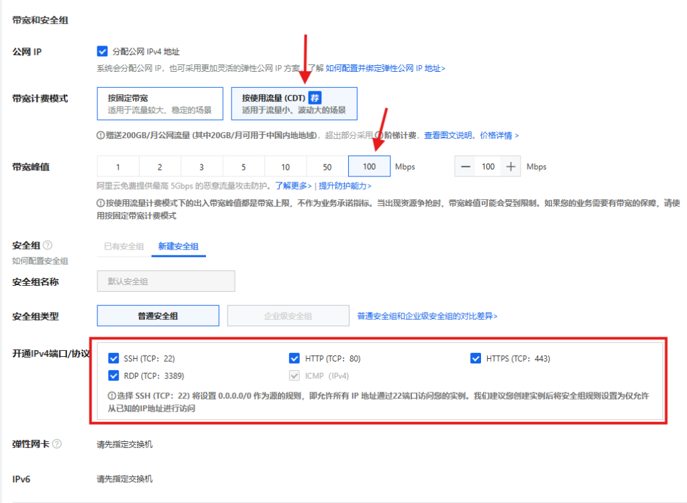Click the plus icon to increase bandwidth
This screenshot has height=503, width=687.
coord(511,166)
